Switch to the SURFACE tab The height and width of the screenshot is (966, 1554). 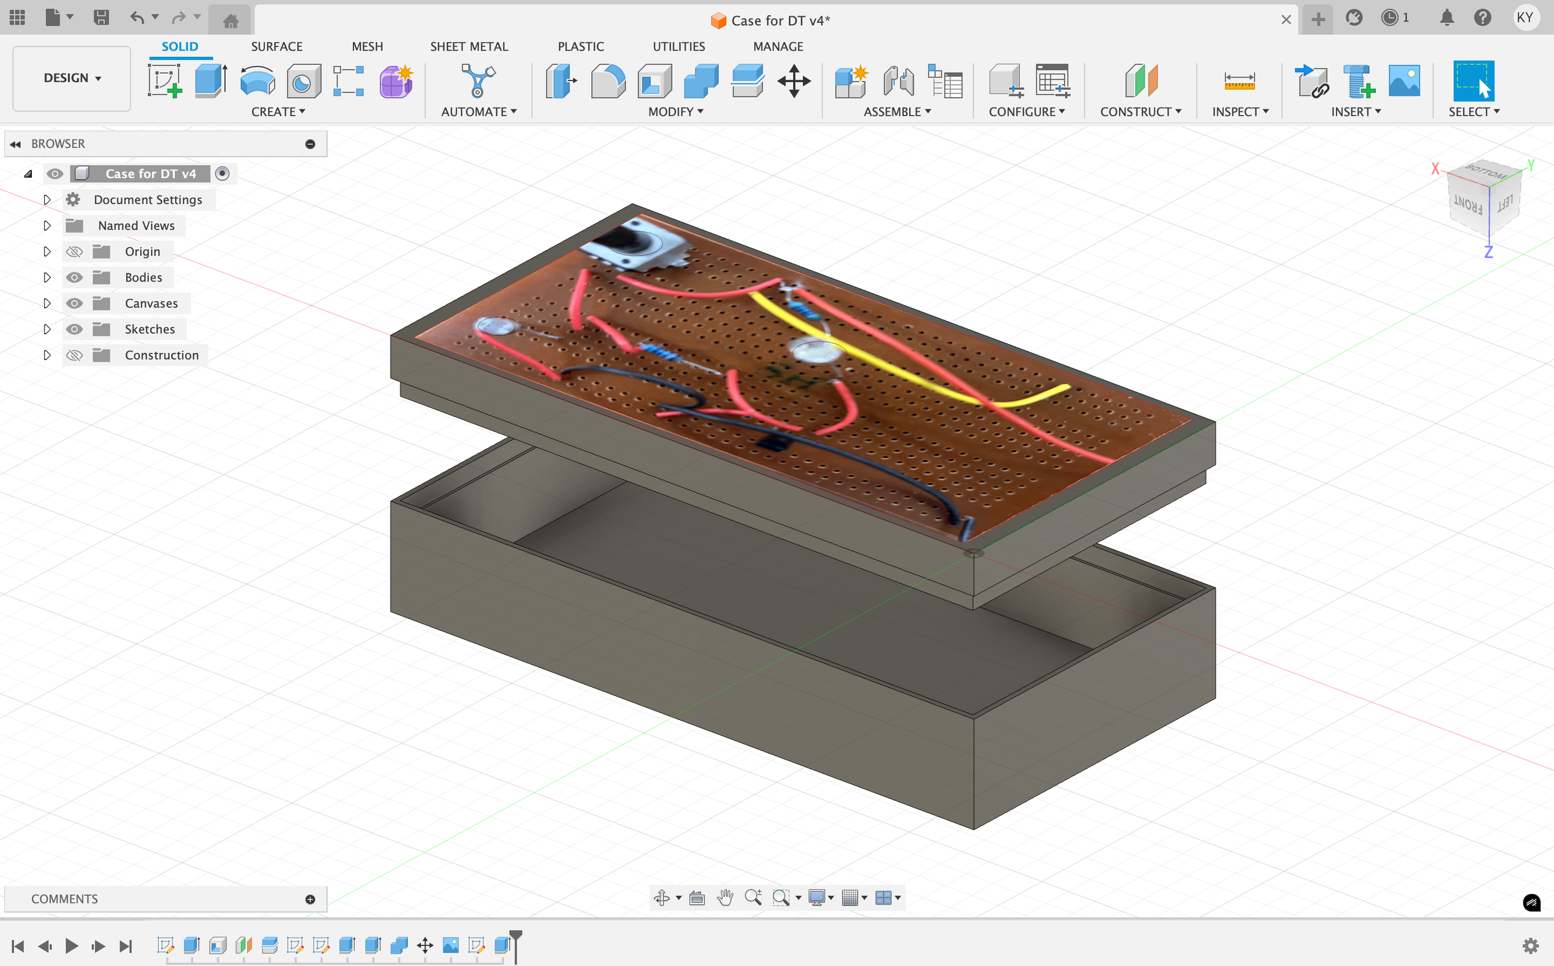[x=276, y=47]
